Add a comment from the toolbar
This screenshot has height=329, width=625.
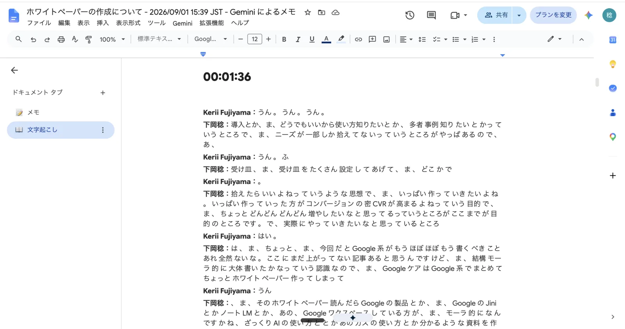pos(372,39)
